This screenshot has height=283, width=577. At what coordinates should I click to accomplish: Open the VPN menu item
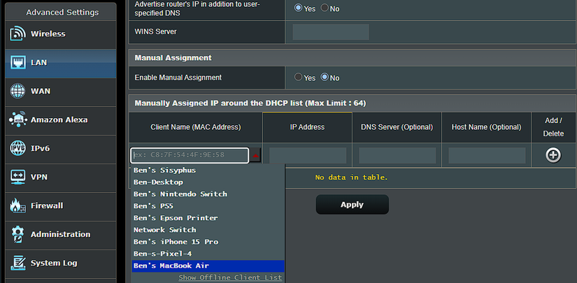(61, 177)
